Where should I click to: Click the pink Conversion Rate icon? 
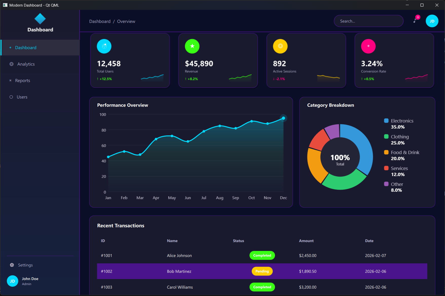pyautogui.click(x=368, y=46)
